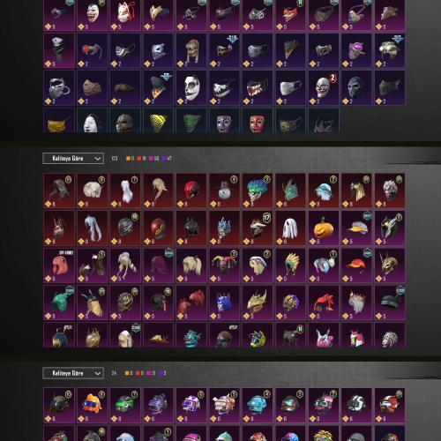This screenshot has height=441, width=441.
Task: Choose the yellow mesh bandana mask
Action: tap(158, 120)
